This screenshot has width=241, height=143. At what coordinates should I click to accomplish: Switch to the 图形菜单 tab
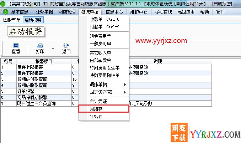pyautogui.click(x=12, y=20)
